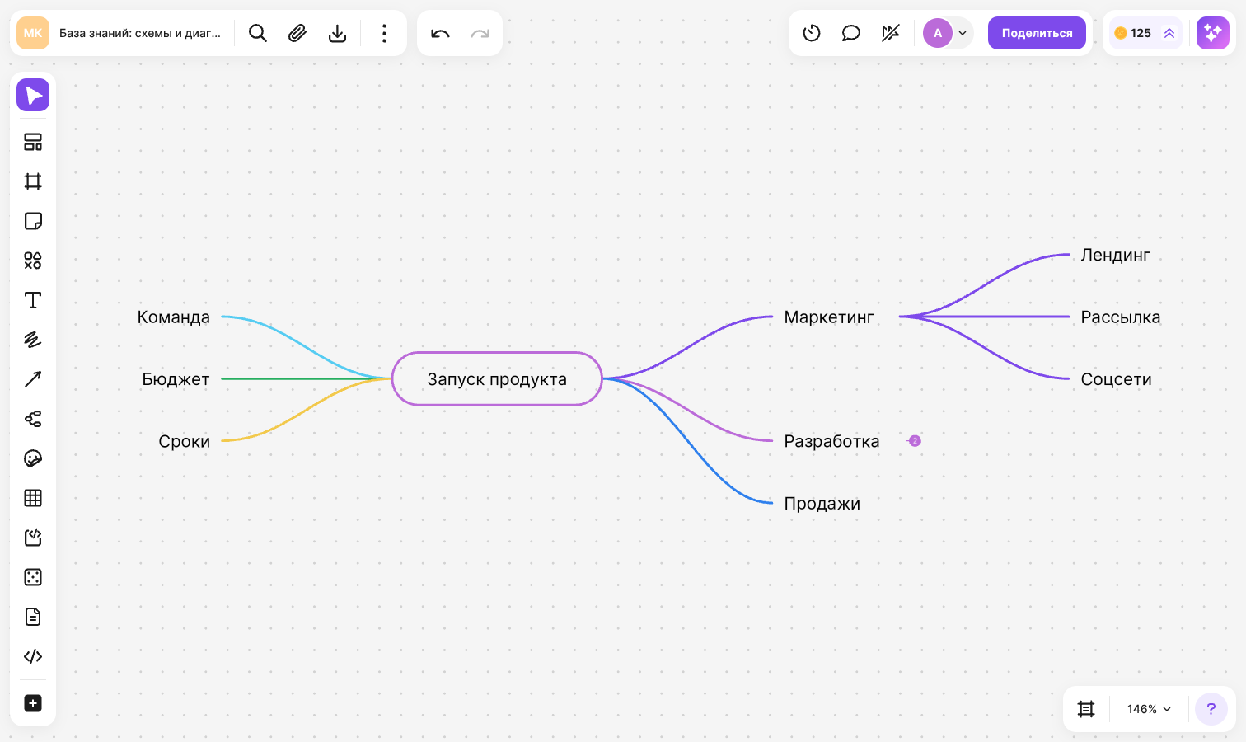Screen dimensions: 1246x742
Task: Select the "Бюджет" node
Action: (176, 379)
